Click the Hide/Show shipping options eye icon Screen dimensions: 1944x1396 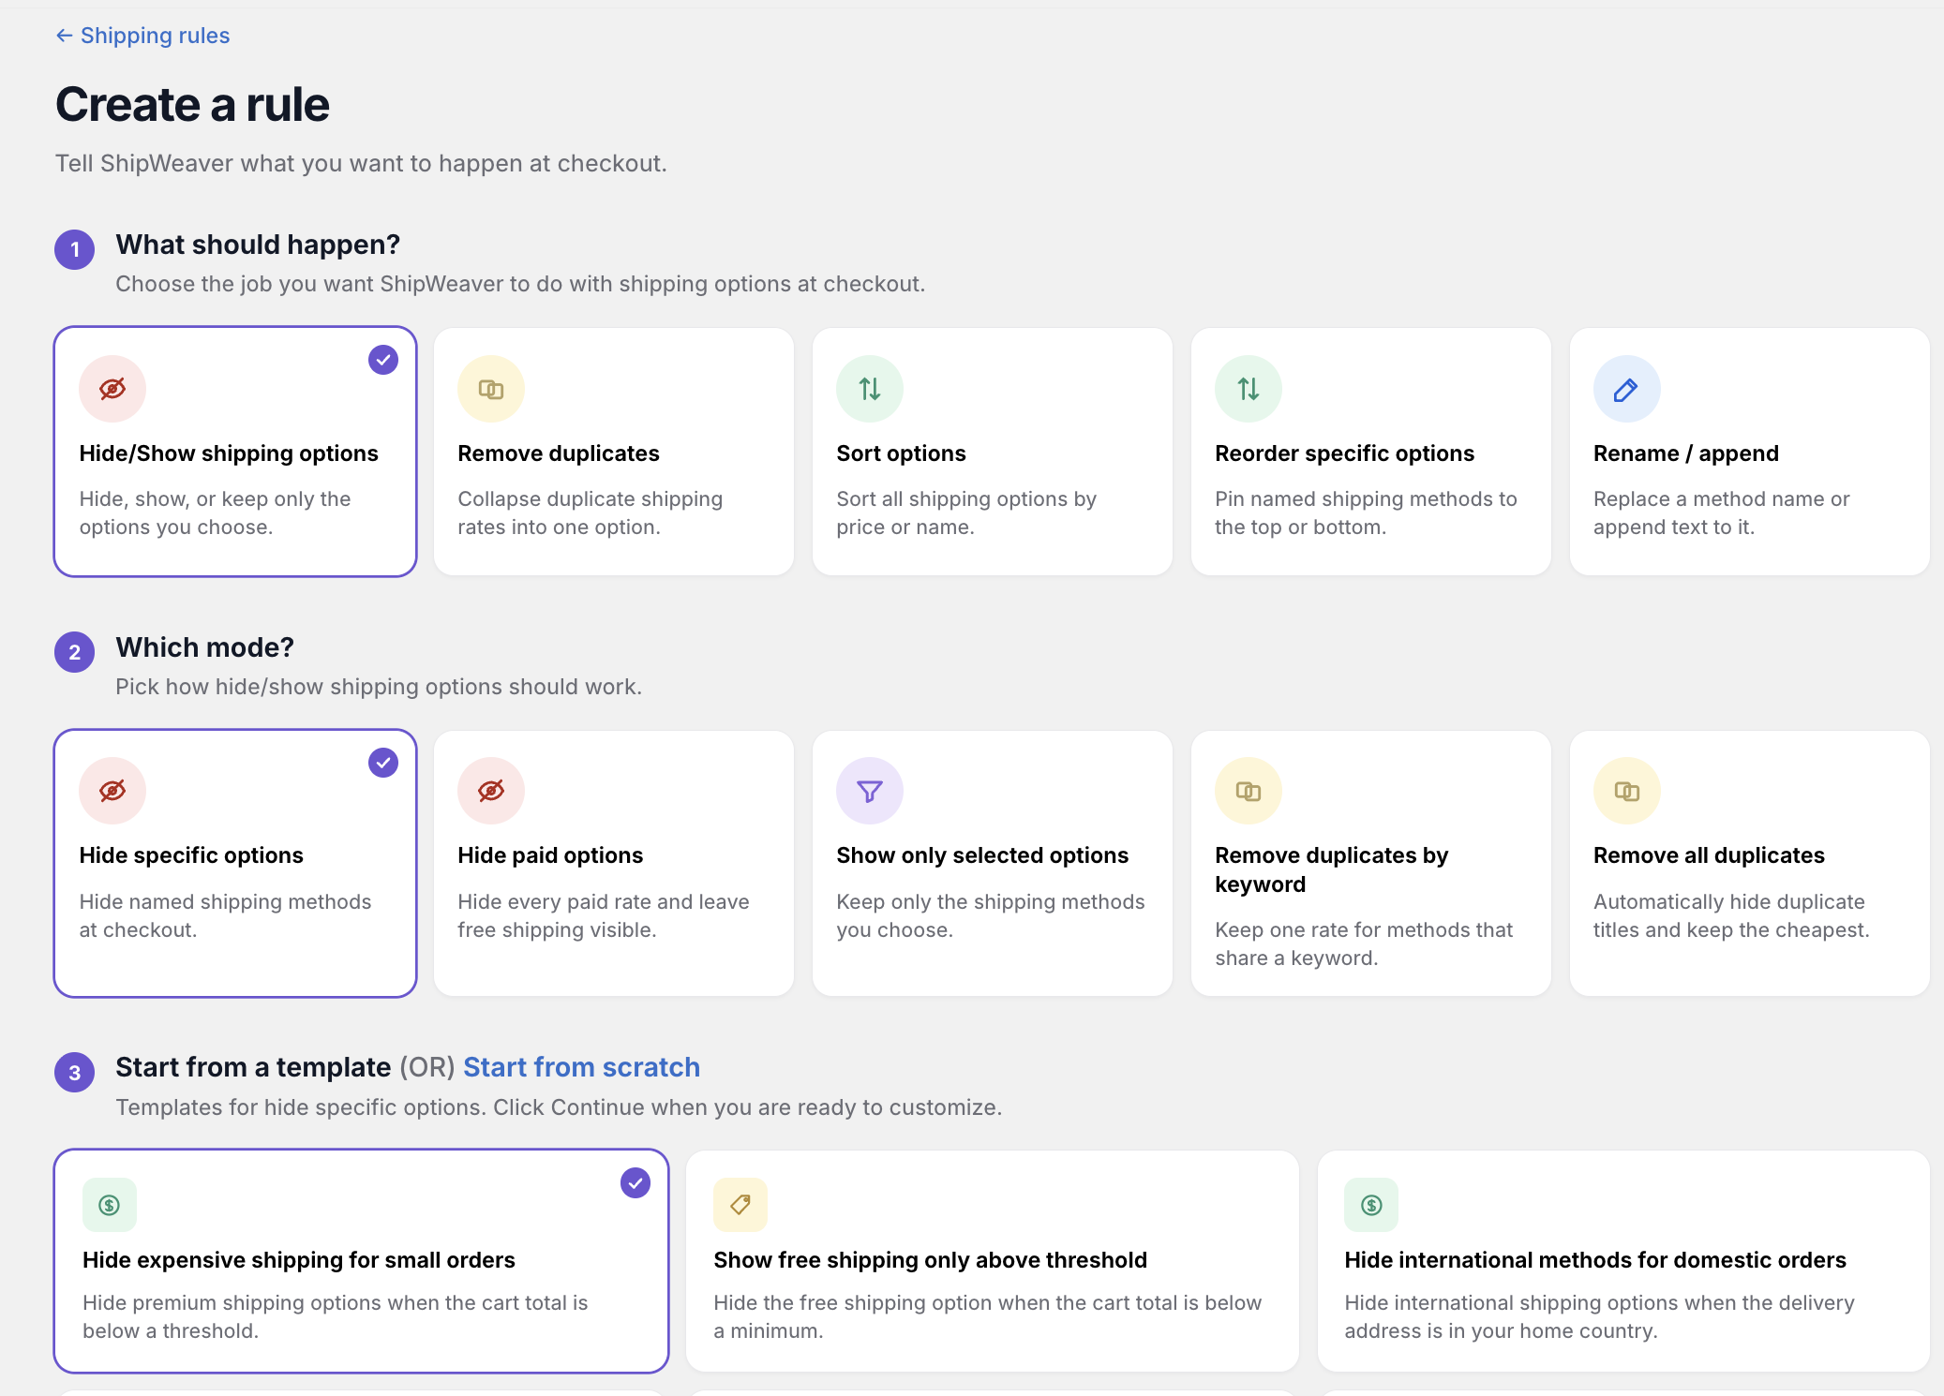(x=112, y=389)
